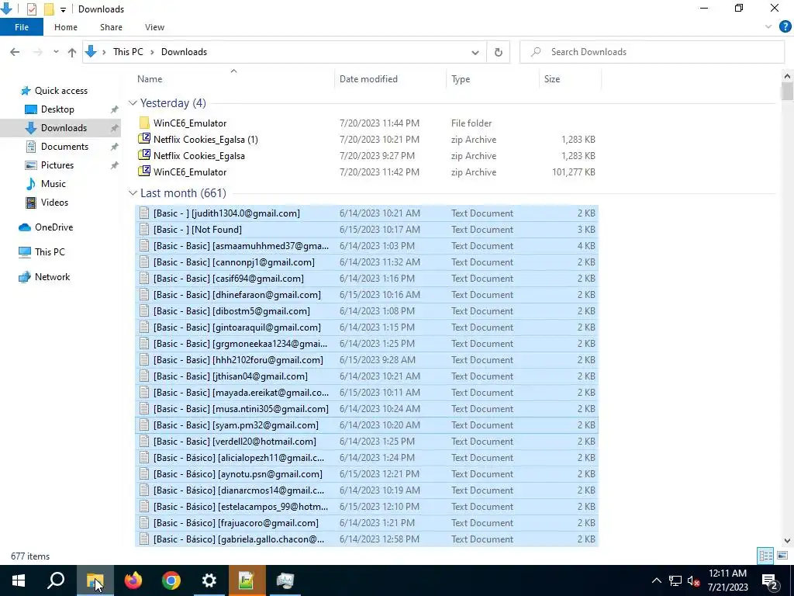This screenshot has width=794, height=596.
Task: Select the Netflix Cookies_Egalsa 9:27 PM archive
Action: (367, 155)
